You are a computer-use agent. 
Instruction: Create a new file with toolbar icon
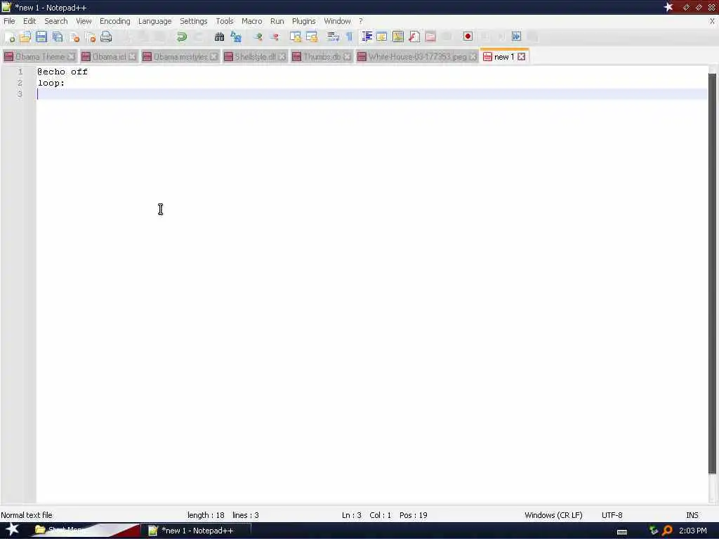click(x=10, y=37)
